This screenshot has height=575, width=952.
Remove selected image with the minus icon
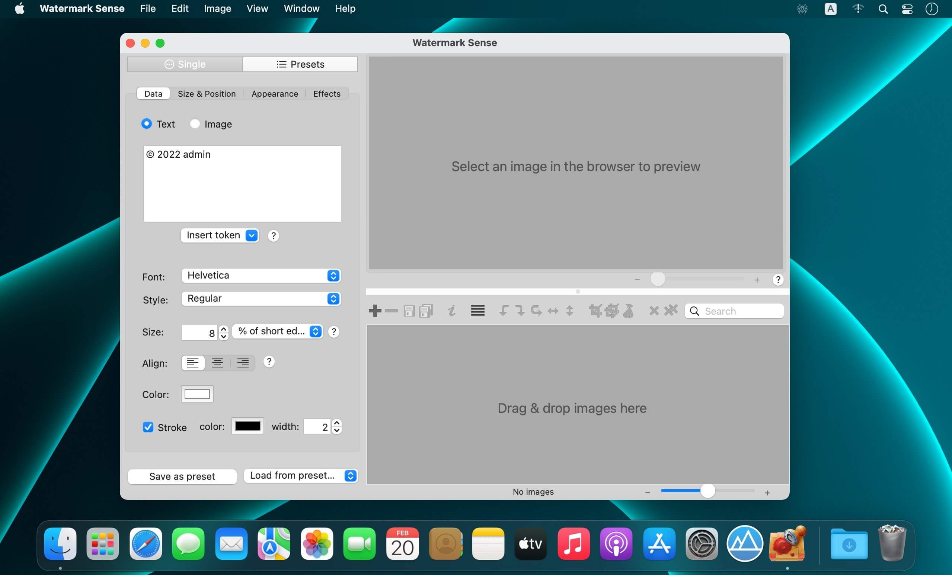coord(392,311)
